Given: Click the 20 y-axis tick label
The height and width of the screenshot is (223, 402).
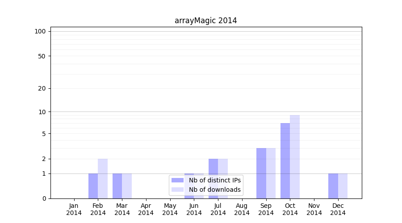Looking at the screenshot, I should [42, 88].
